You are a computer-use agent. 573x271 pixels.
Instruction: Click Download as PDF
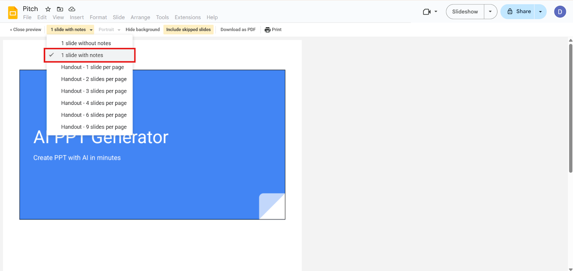pos(238,30)
